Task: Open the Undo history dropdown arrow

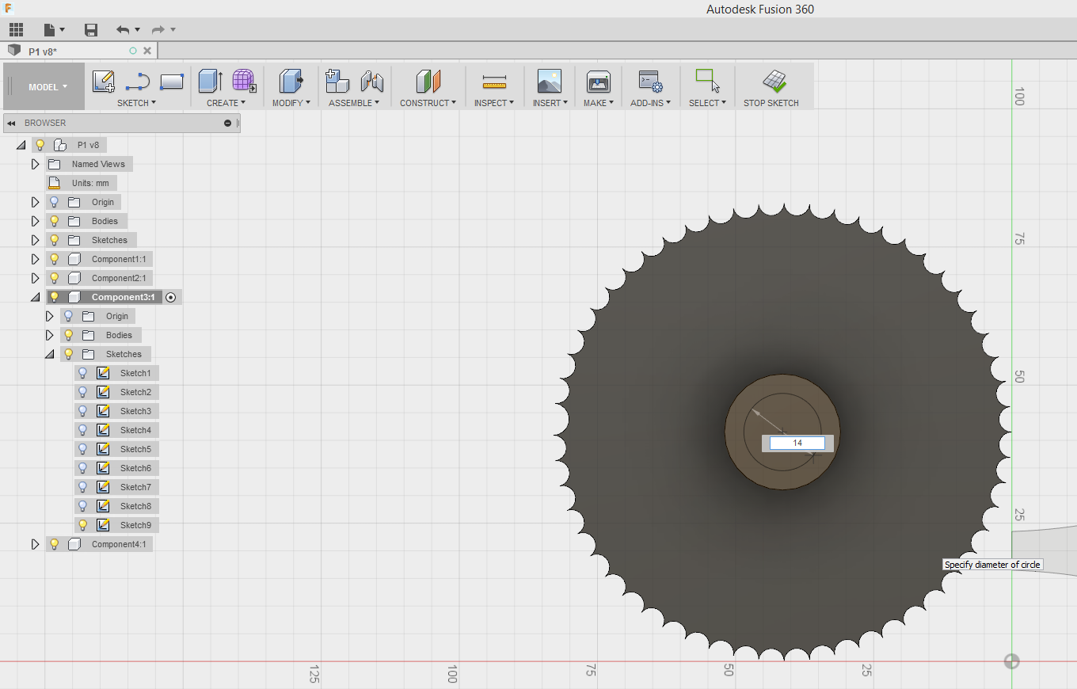Action: (137, 30)
